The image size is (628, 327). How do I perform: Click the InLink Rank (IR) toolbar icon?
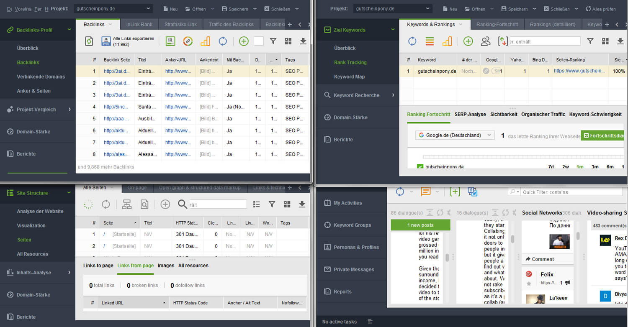tap(170, 41)
